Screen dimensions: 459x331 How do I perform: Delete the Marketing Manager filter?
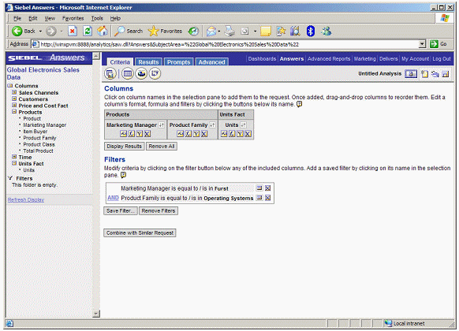pyautogui.click(x=267, y=188)
